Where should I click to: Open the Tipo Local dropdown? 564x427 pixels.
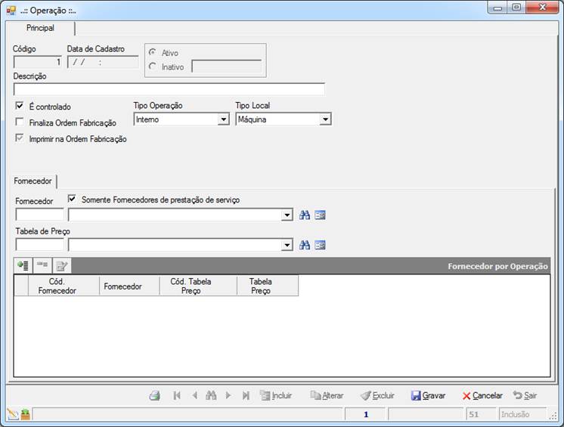pos(325,119)
